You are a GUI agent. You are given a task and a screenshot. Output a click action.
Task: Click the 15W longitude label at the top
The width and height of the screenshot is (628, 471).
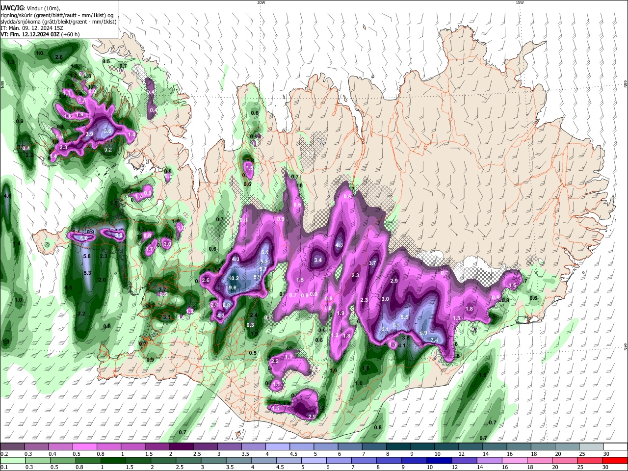(520, 2)
